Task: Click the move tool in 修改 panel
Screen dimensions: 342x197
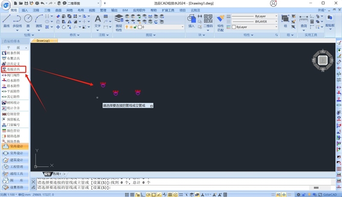Action: (x=58, y=27)
